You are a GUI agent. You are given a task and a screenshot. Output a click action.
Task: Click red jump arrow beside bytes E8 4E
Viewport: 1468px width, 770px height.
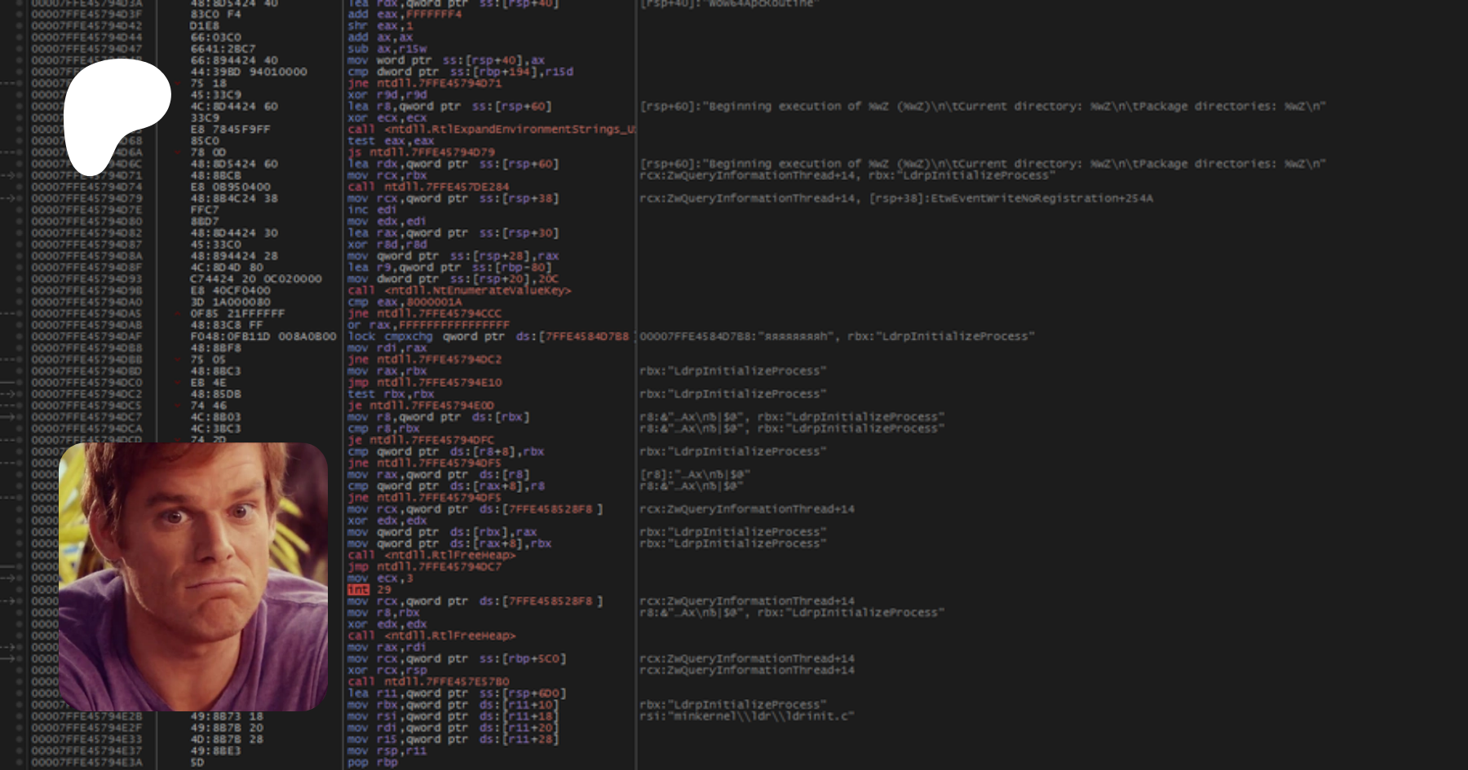click(178, 382)
